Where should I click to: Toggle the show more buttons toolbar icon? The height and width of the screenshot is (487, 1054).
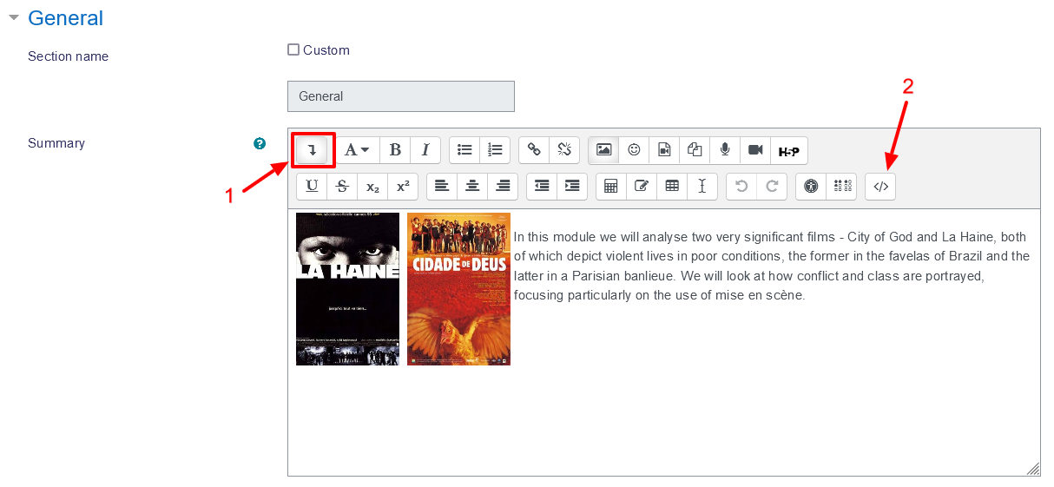(312, 150)
